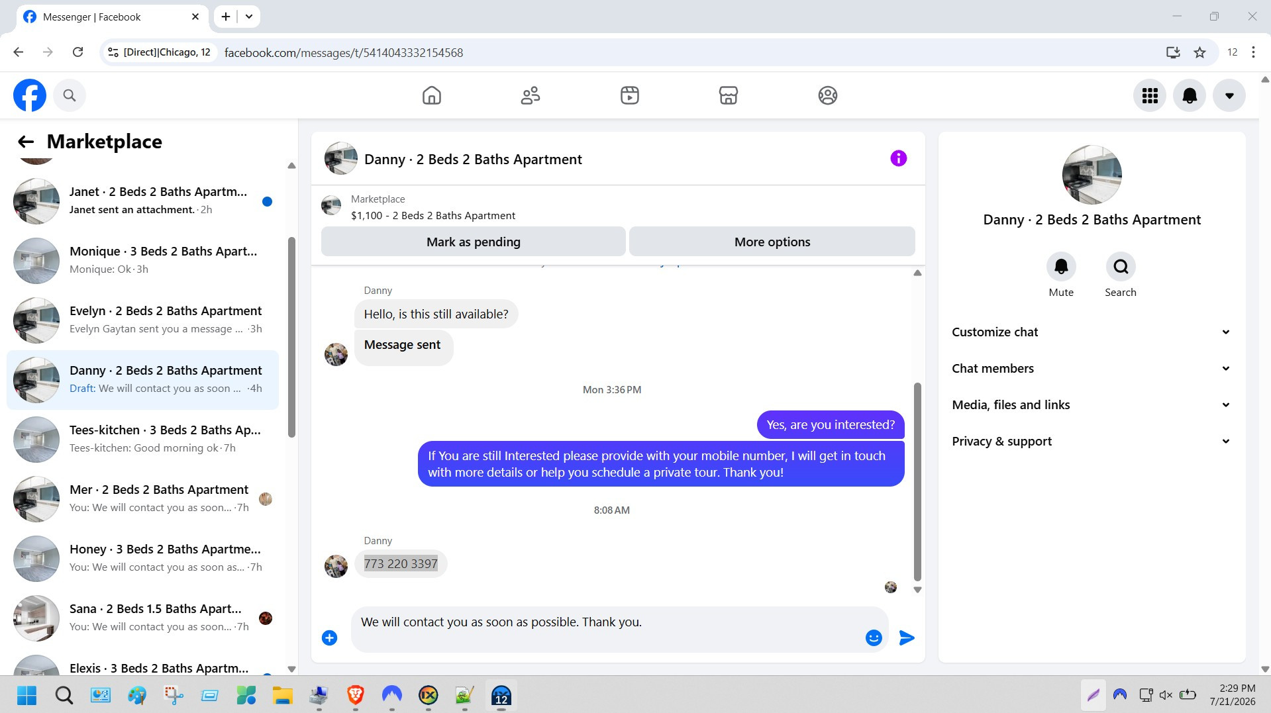The height and width of the screenshot is (713, 1271).
Task: Bookmark this page with star icon
Action: (1199, 52)
